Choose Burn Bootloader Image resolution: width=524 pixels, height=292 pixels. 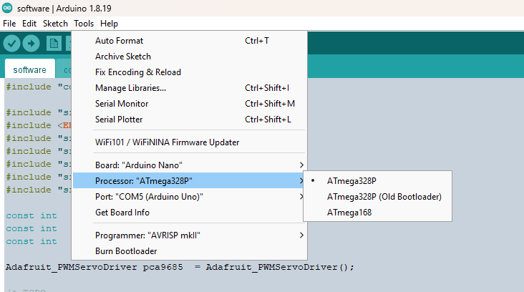click(190, 251)
